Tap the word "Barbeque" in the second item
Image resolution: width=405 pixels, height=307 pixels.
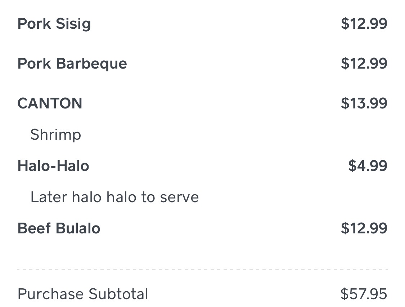point(92,64)
